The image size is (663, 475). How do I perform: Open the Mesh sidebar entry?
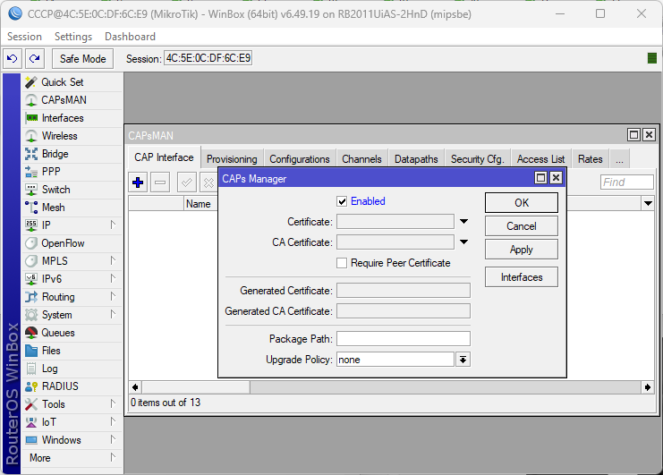point(72,208)
